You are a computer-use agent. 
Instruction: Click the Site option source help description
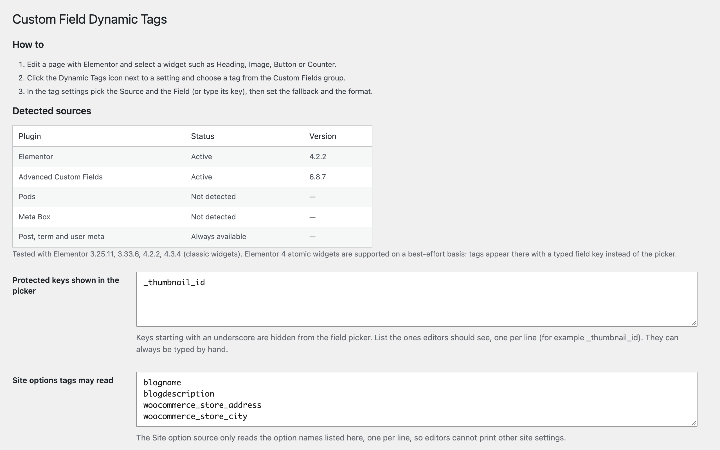pos(351,438)
